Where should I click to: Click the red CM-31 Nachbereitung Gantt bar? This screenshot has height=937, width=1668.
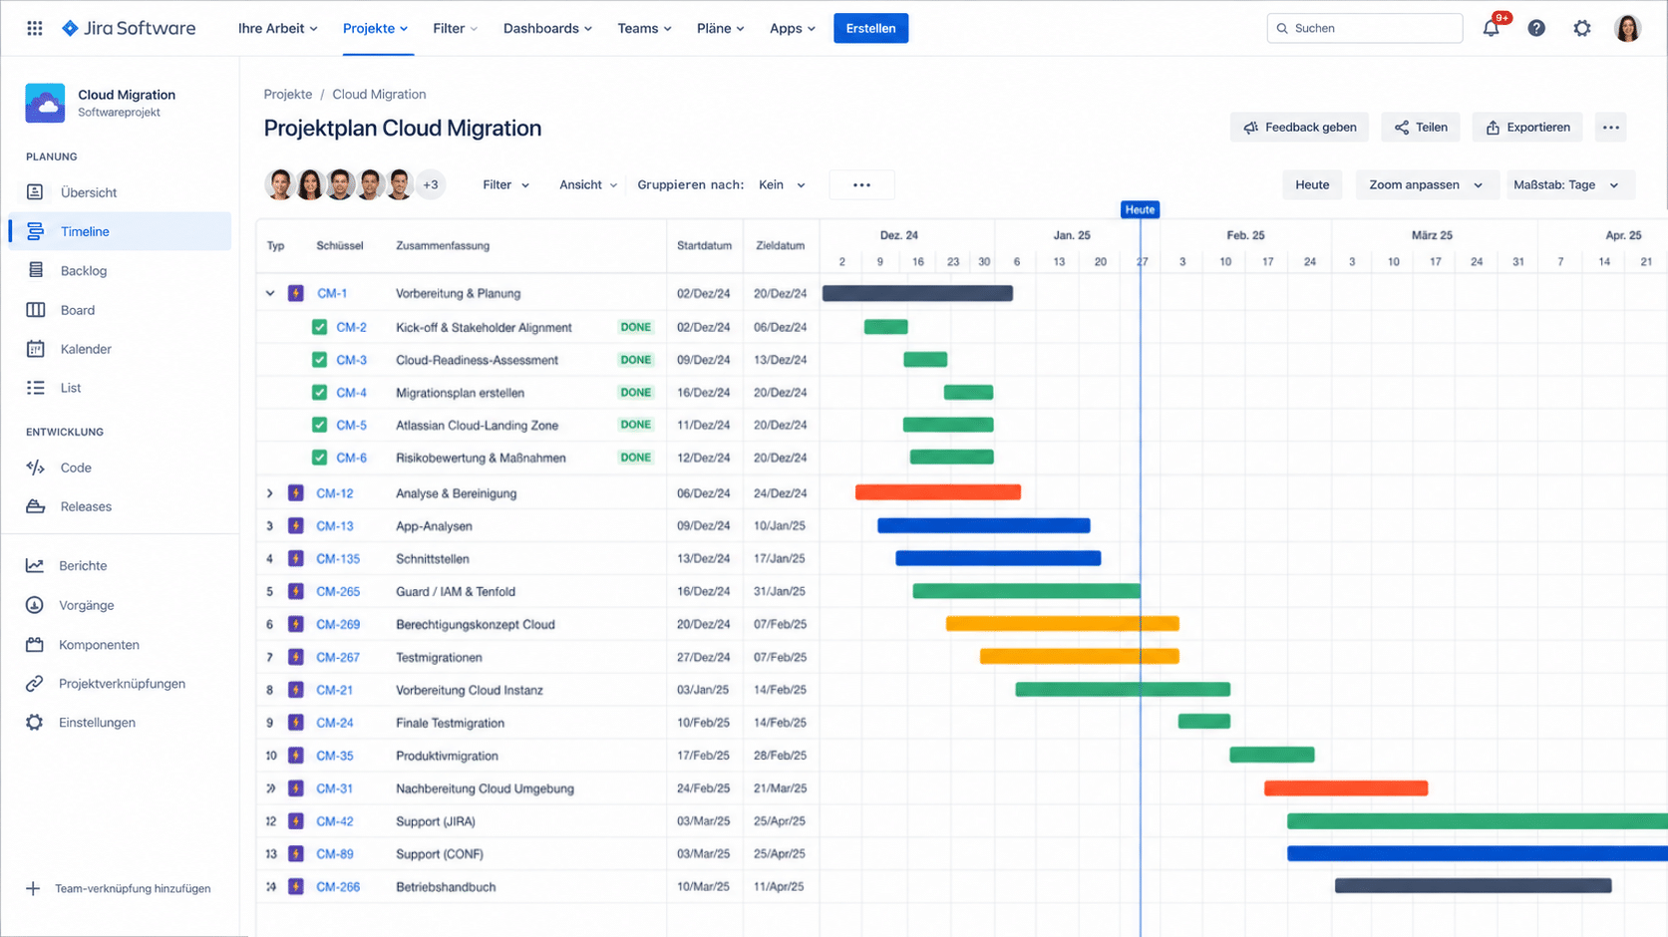[1346, 788]
